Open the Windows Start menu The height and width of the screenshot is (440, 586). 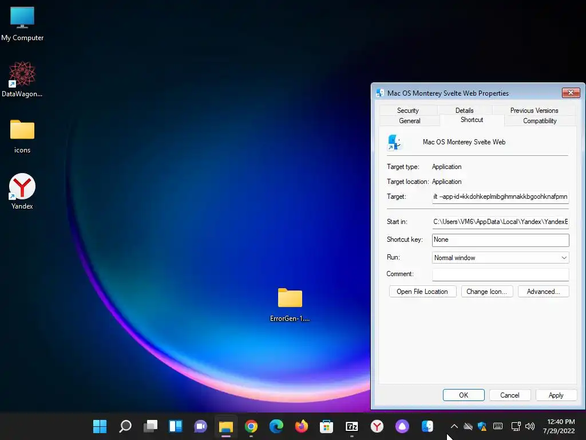100,426
